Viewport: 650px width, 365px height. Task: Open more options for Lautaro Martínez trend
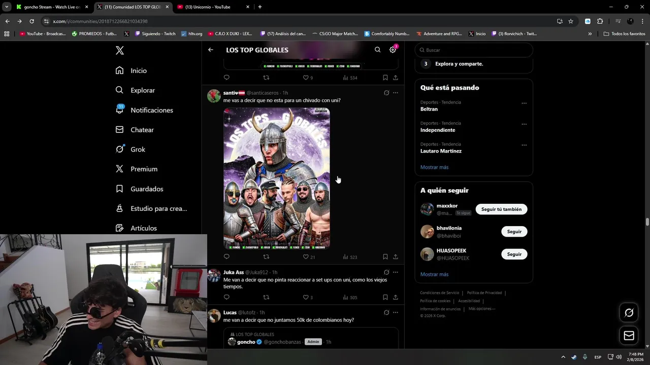tap(524, 145)
